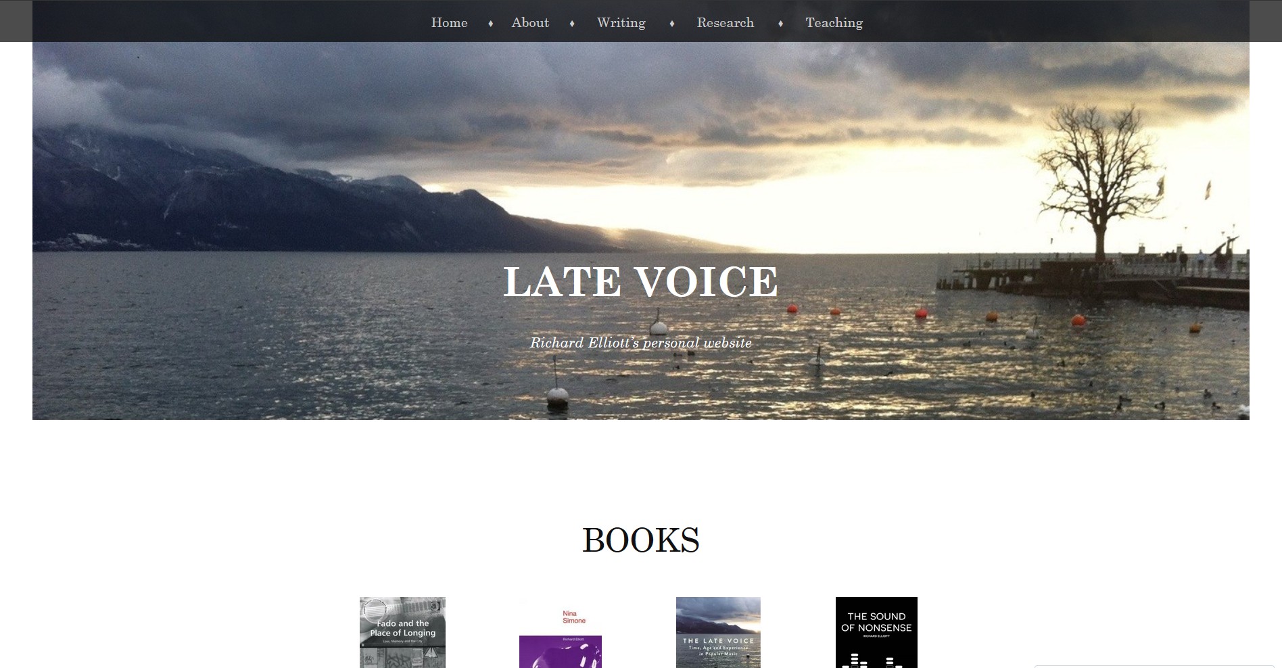The width and height of the screenshot is (1282, 668).
Task: Click the mountains in the header photo
Action: (x=270, y=196)
